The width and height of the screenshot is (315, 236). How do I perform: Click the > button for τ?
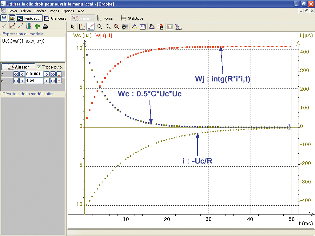47,74
